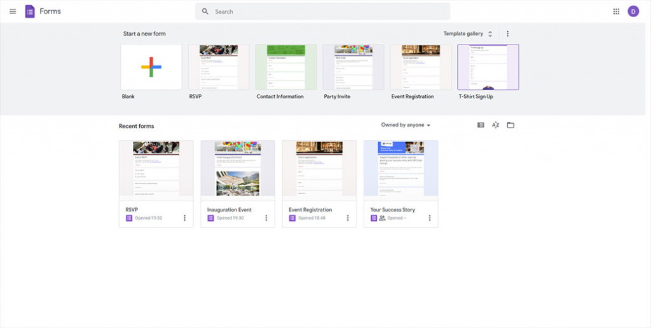Click the Party Invite label
This screenshot has height=328, width=651.
coord(337,96)
